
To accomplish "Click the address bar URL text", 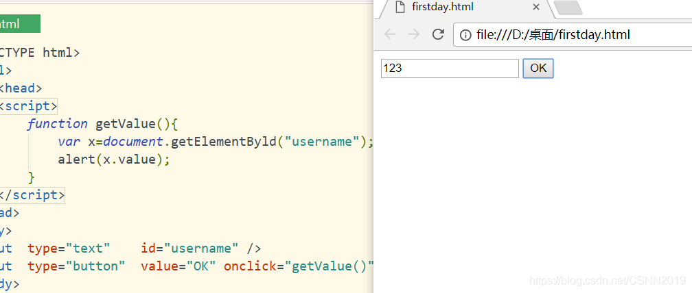I will 553,35.
